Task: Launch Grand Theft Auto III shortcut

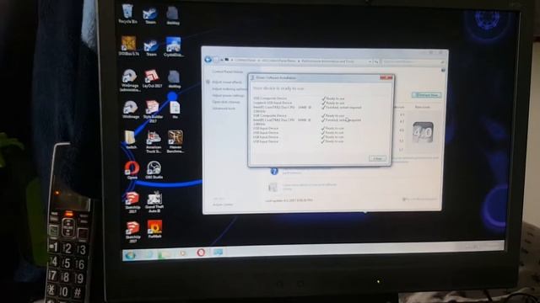Action: [x=154, y=202]
